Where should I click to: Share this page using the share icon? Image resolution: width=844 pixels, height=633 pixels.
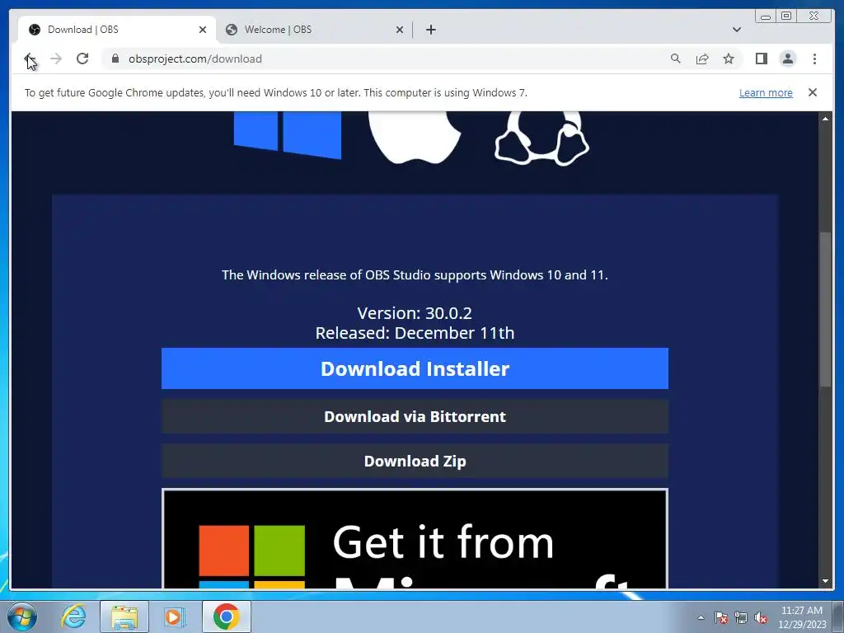pyautogui.click(x=702, y=59)
